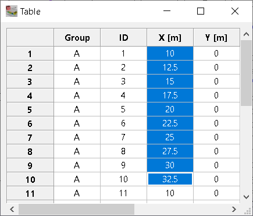Click the window resize grip corner
253x216 pixels.
point(248,211)
